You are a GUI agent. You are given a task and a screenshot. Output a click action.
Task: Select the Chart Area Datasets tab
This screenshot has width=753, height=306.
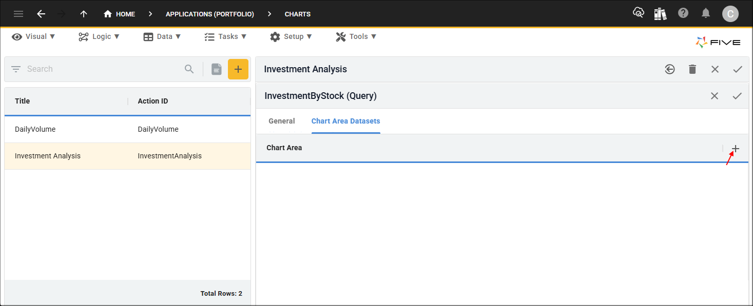(345, 121)
